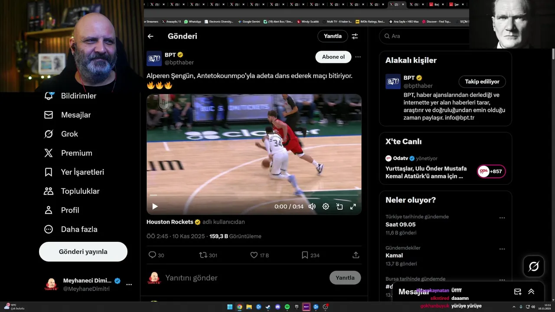Click the Ara search field
Image resolution: width=555 pixels, height=312 pixels.
tap(425, 36)
